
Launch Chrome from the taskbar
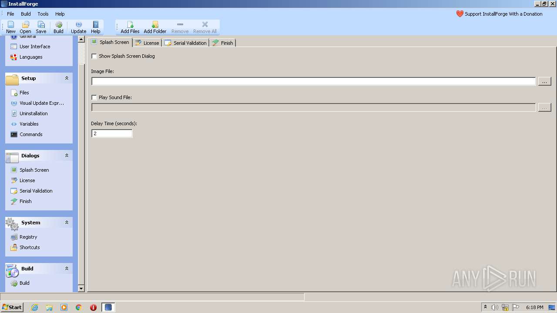pos(79,307)
